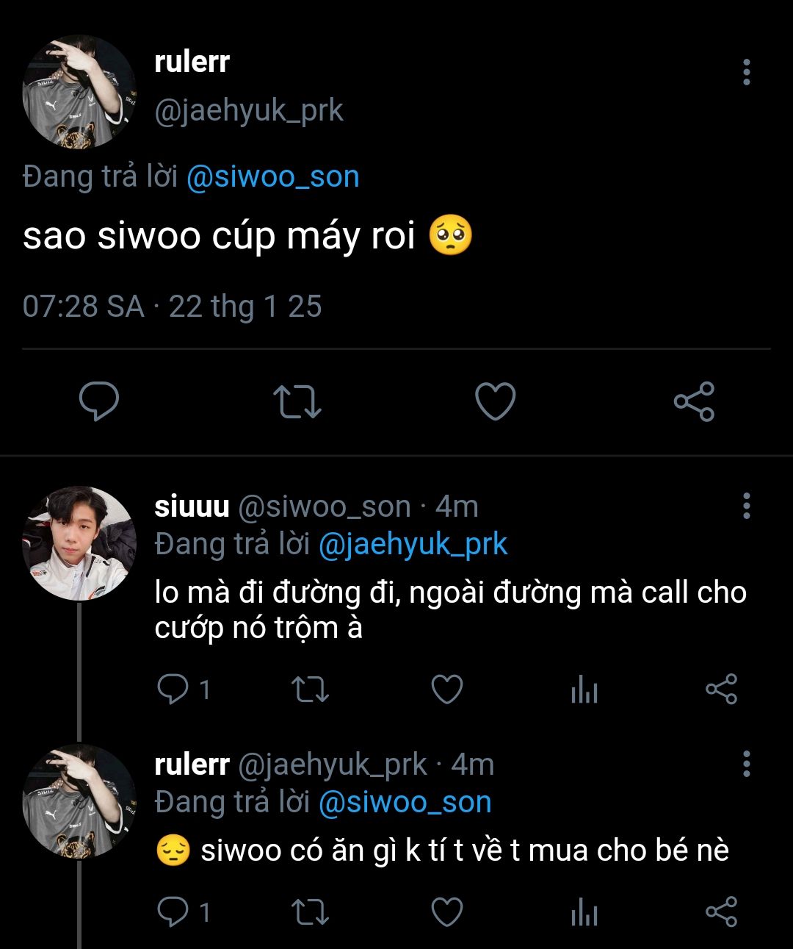View analytics on rulerr's bottom reply
This screenshot has height=949, width=793.
(584, 912)
